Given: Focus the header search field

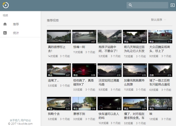Looking at the screenshot, I should coord(147,5).
